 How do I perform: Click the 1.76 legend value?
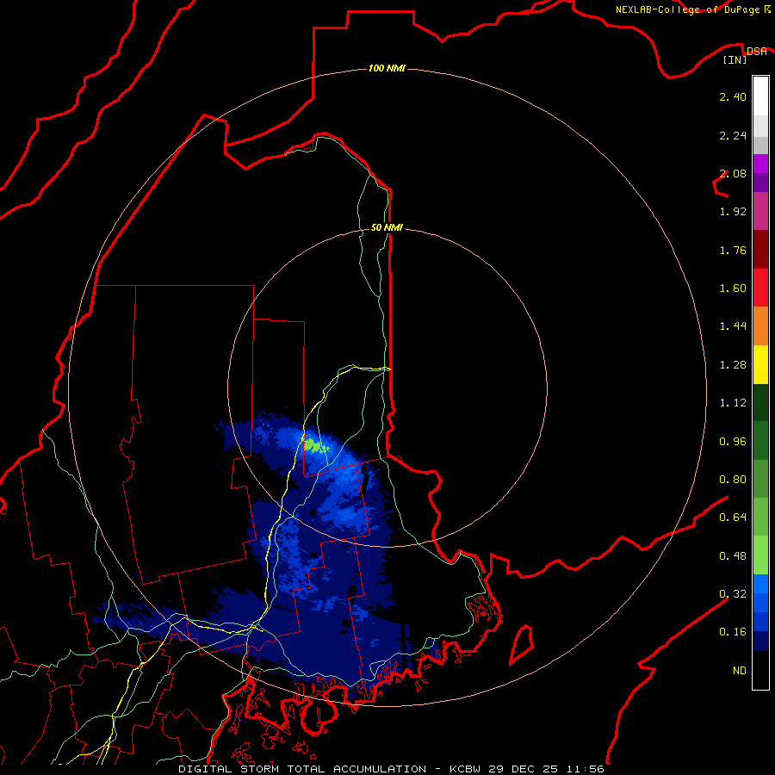(733, 250)
